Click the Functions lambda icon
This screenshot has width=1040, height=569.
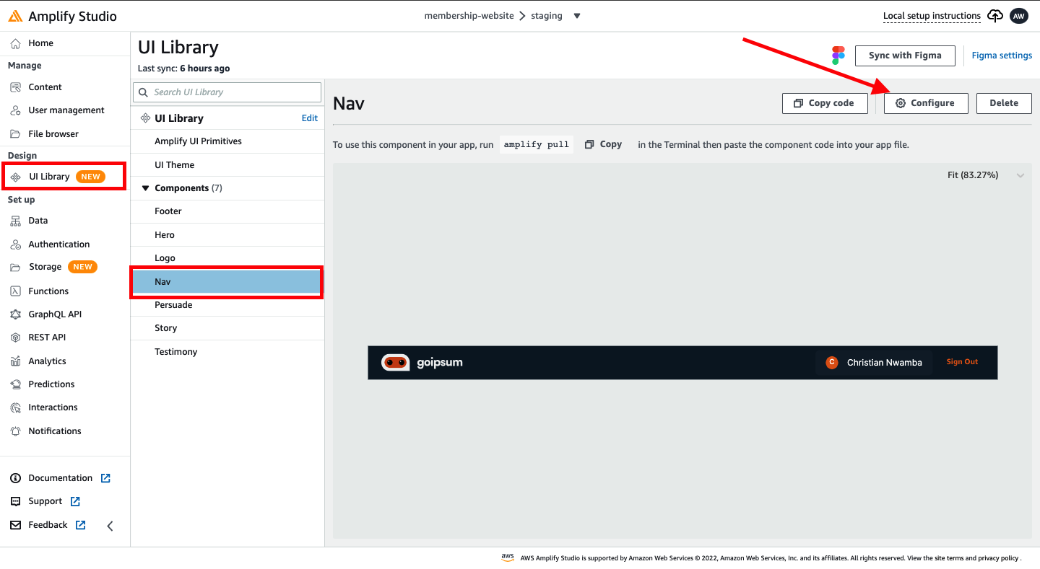click(15, 291)
